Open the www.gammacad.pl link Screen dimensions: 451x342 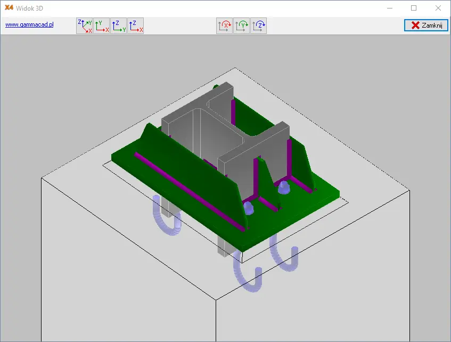coord(29,24)
